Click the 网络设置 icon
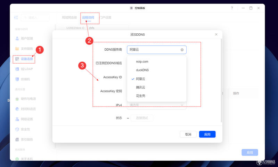Screen dimensions: 278x167 17,119
